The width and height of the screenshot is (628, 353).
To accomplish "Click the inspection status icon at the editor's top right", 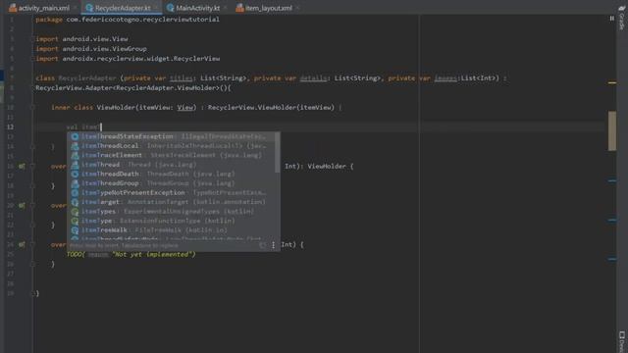I will click(x=611, y=19).
